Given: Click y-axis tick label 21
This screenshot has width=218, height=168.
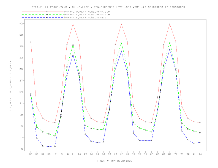Looking at the screenshot, I should click(21, 103).
